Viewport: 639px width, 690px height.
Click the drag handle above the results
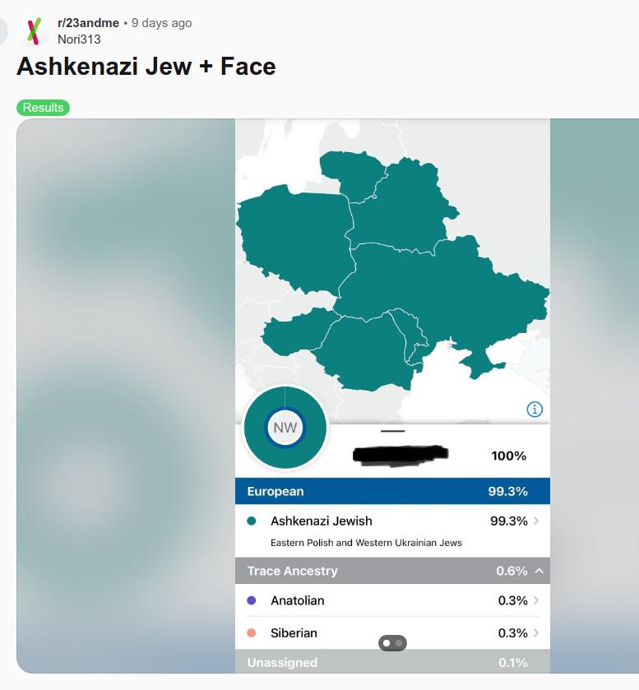(x=393, y=431)
